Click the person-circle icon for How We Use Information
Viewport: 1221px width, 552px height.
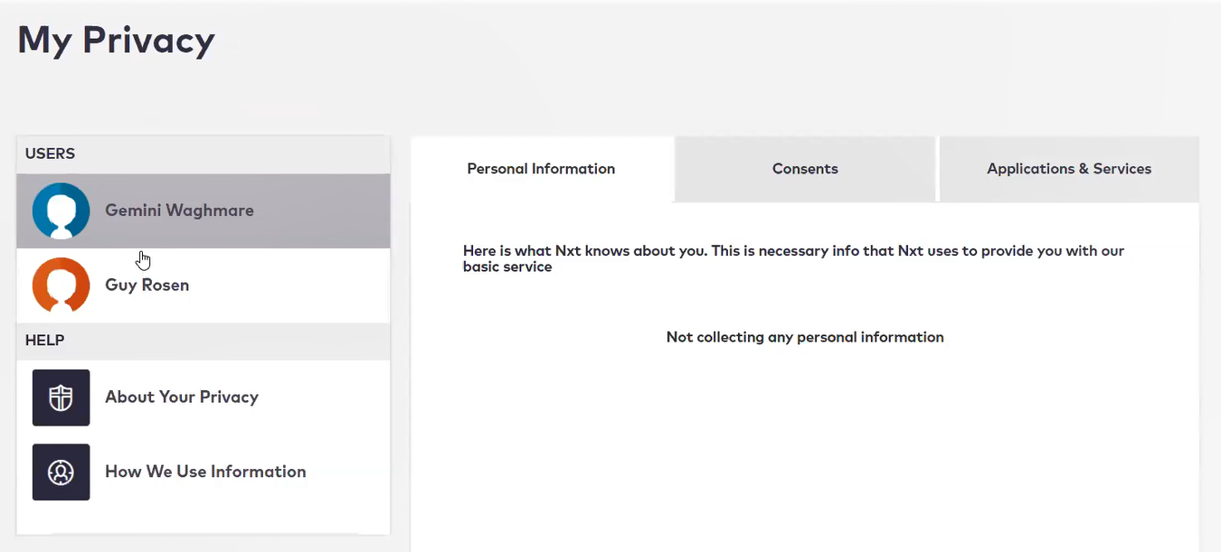click(x=61, y=472)
